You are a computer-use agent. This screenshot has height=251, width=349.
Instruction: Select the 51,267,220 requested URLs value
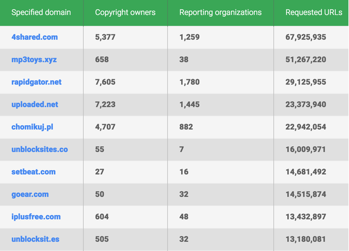coord(306,59)
